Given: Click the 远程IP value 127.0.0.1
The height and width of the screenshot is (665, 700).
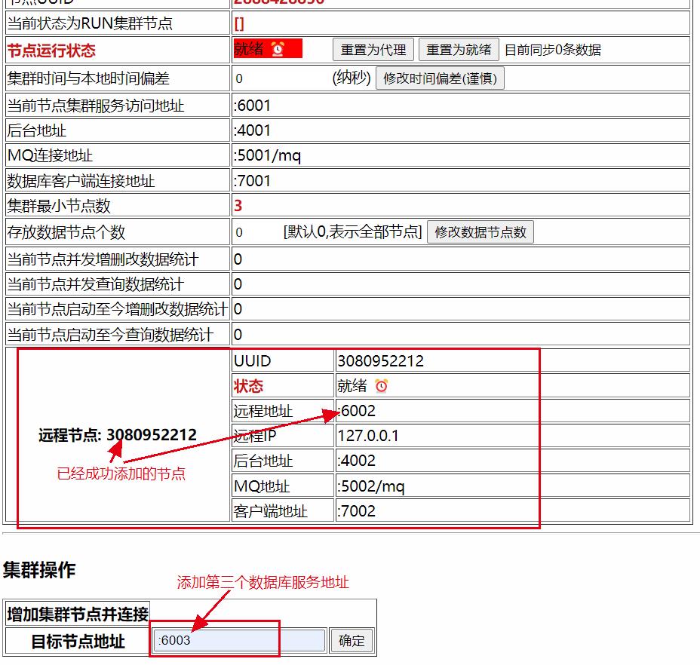Looking at the screenshot, I should [x=368, y=436].
